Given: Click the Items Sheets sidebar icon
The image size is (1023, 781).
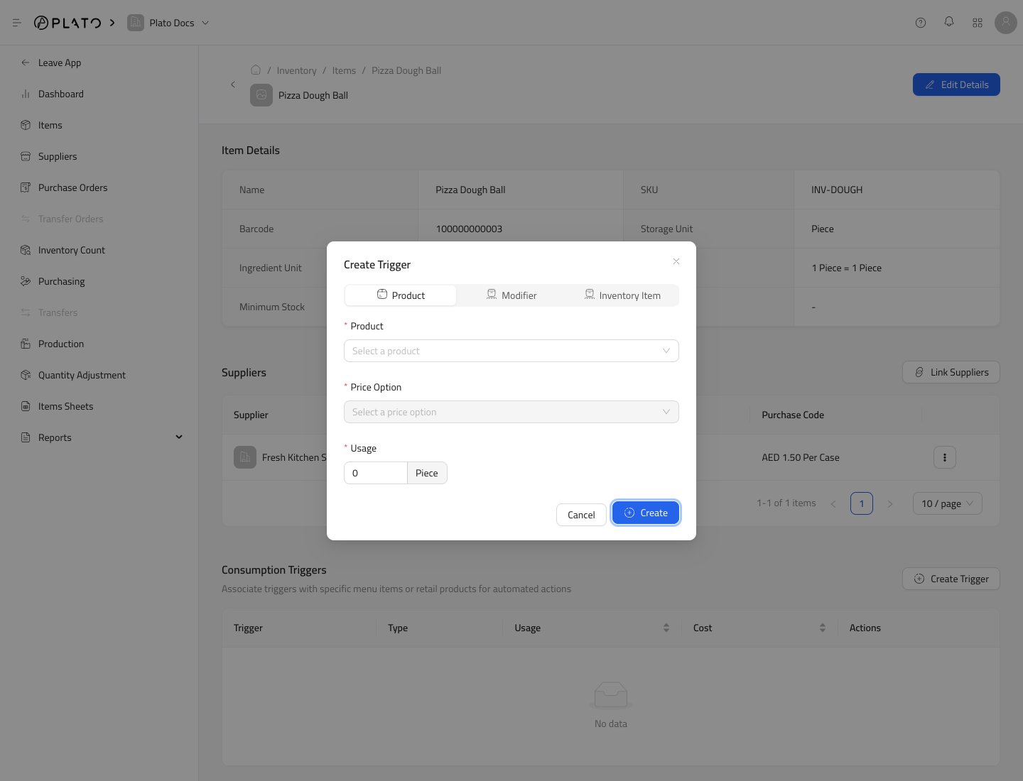Looking at the screenshot, I should [26, 406].
